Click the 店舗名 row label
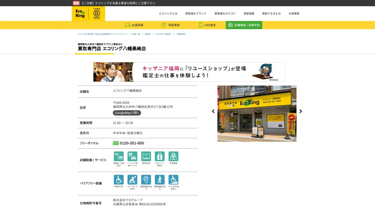This screenshot has width=375, height=210. tap(84, 92)
